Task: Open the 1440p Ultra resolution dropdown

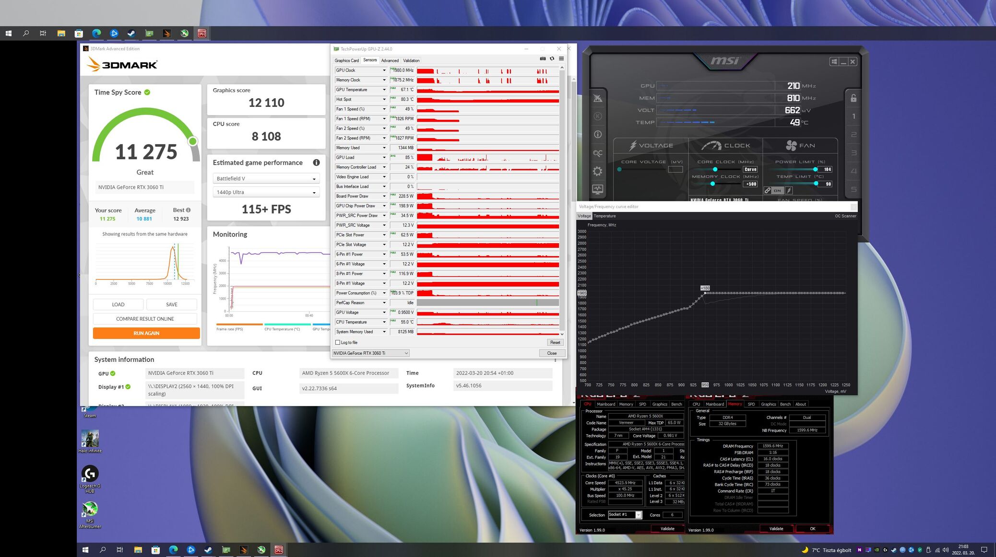Action: [x=266, y=192]
